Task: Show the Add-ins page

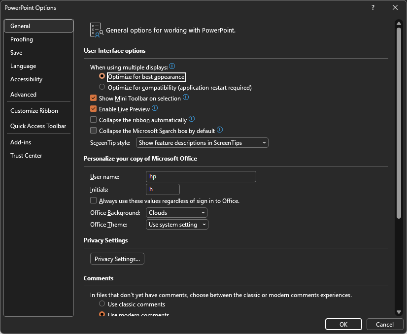Action: [x=38, y=142]
